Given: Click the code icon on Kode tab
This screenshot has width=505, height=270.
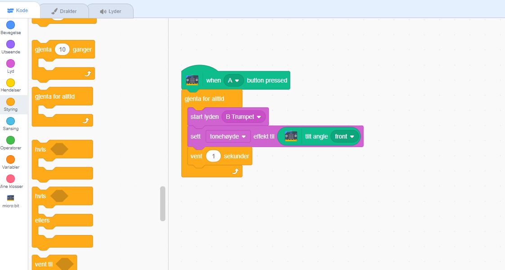Looking at the screenshot, I should [x=10, y=11].
